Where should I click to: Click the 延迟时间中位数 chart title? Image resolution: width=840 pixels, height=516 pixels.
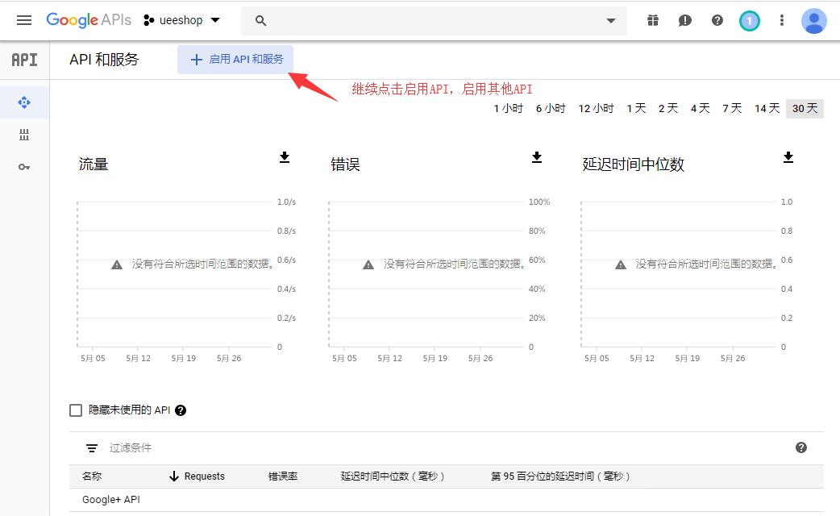tap(633, 164)
